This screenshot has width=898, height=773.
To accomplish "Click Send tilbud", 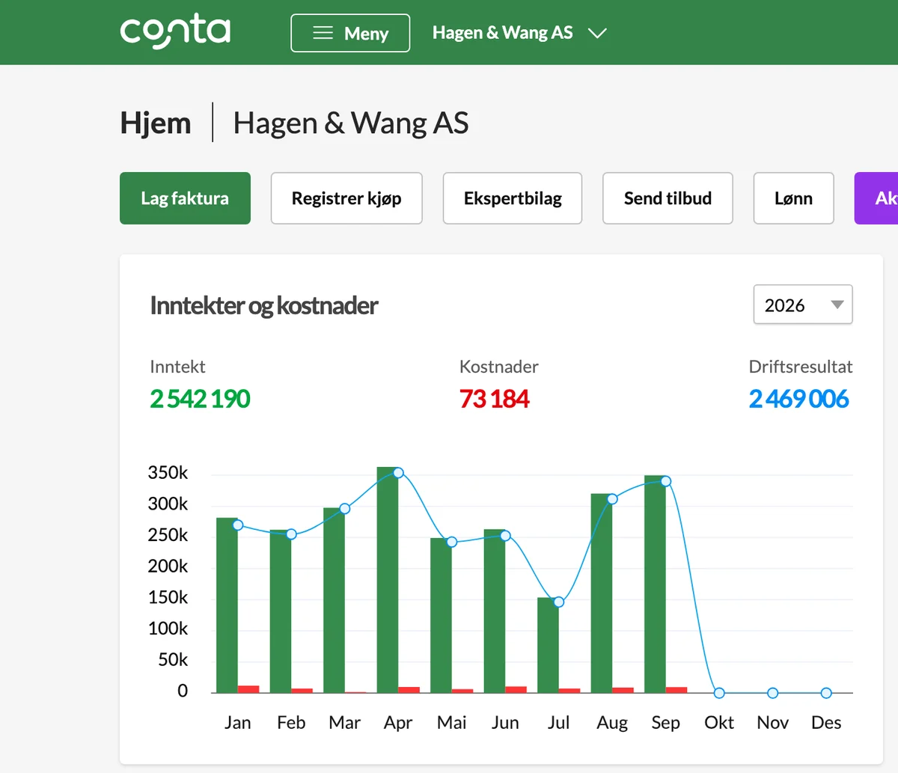I will pos(668,198).
